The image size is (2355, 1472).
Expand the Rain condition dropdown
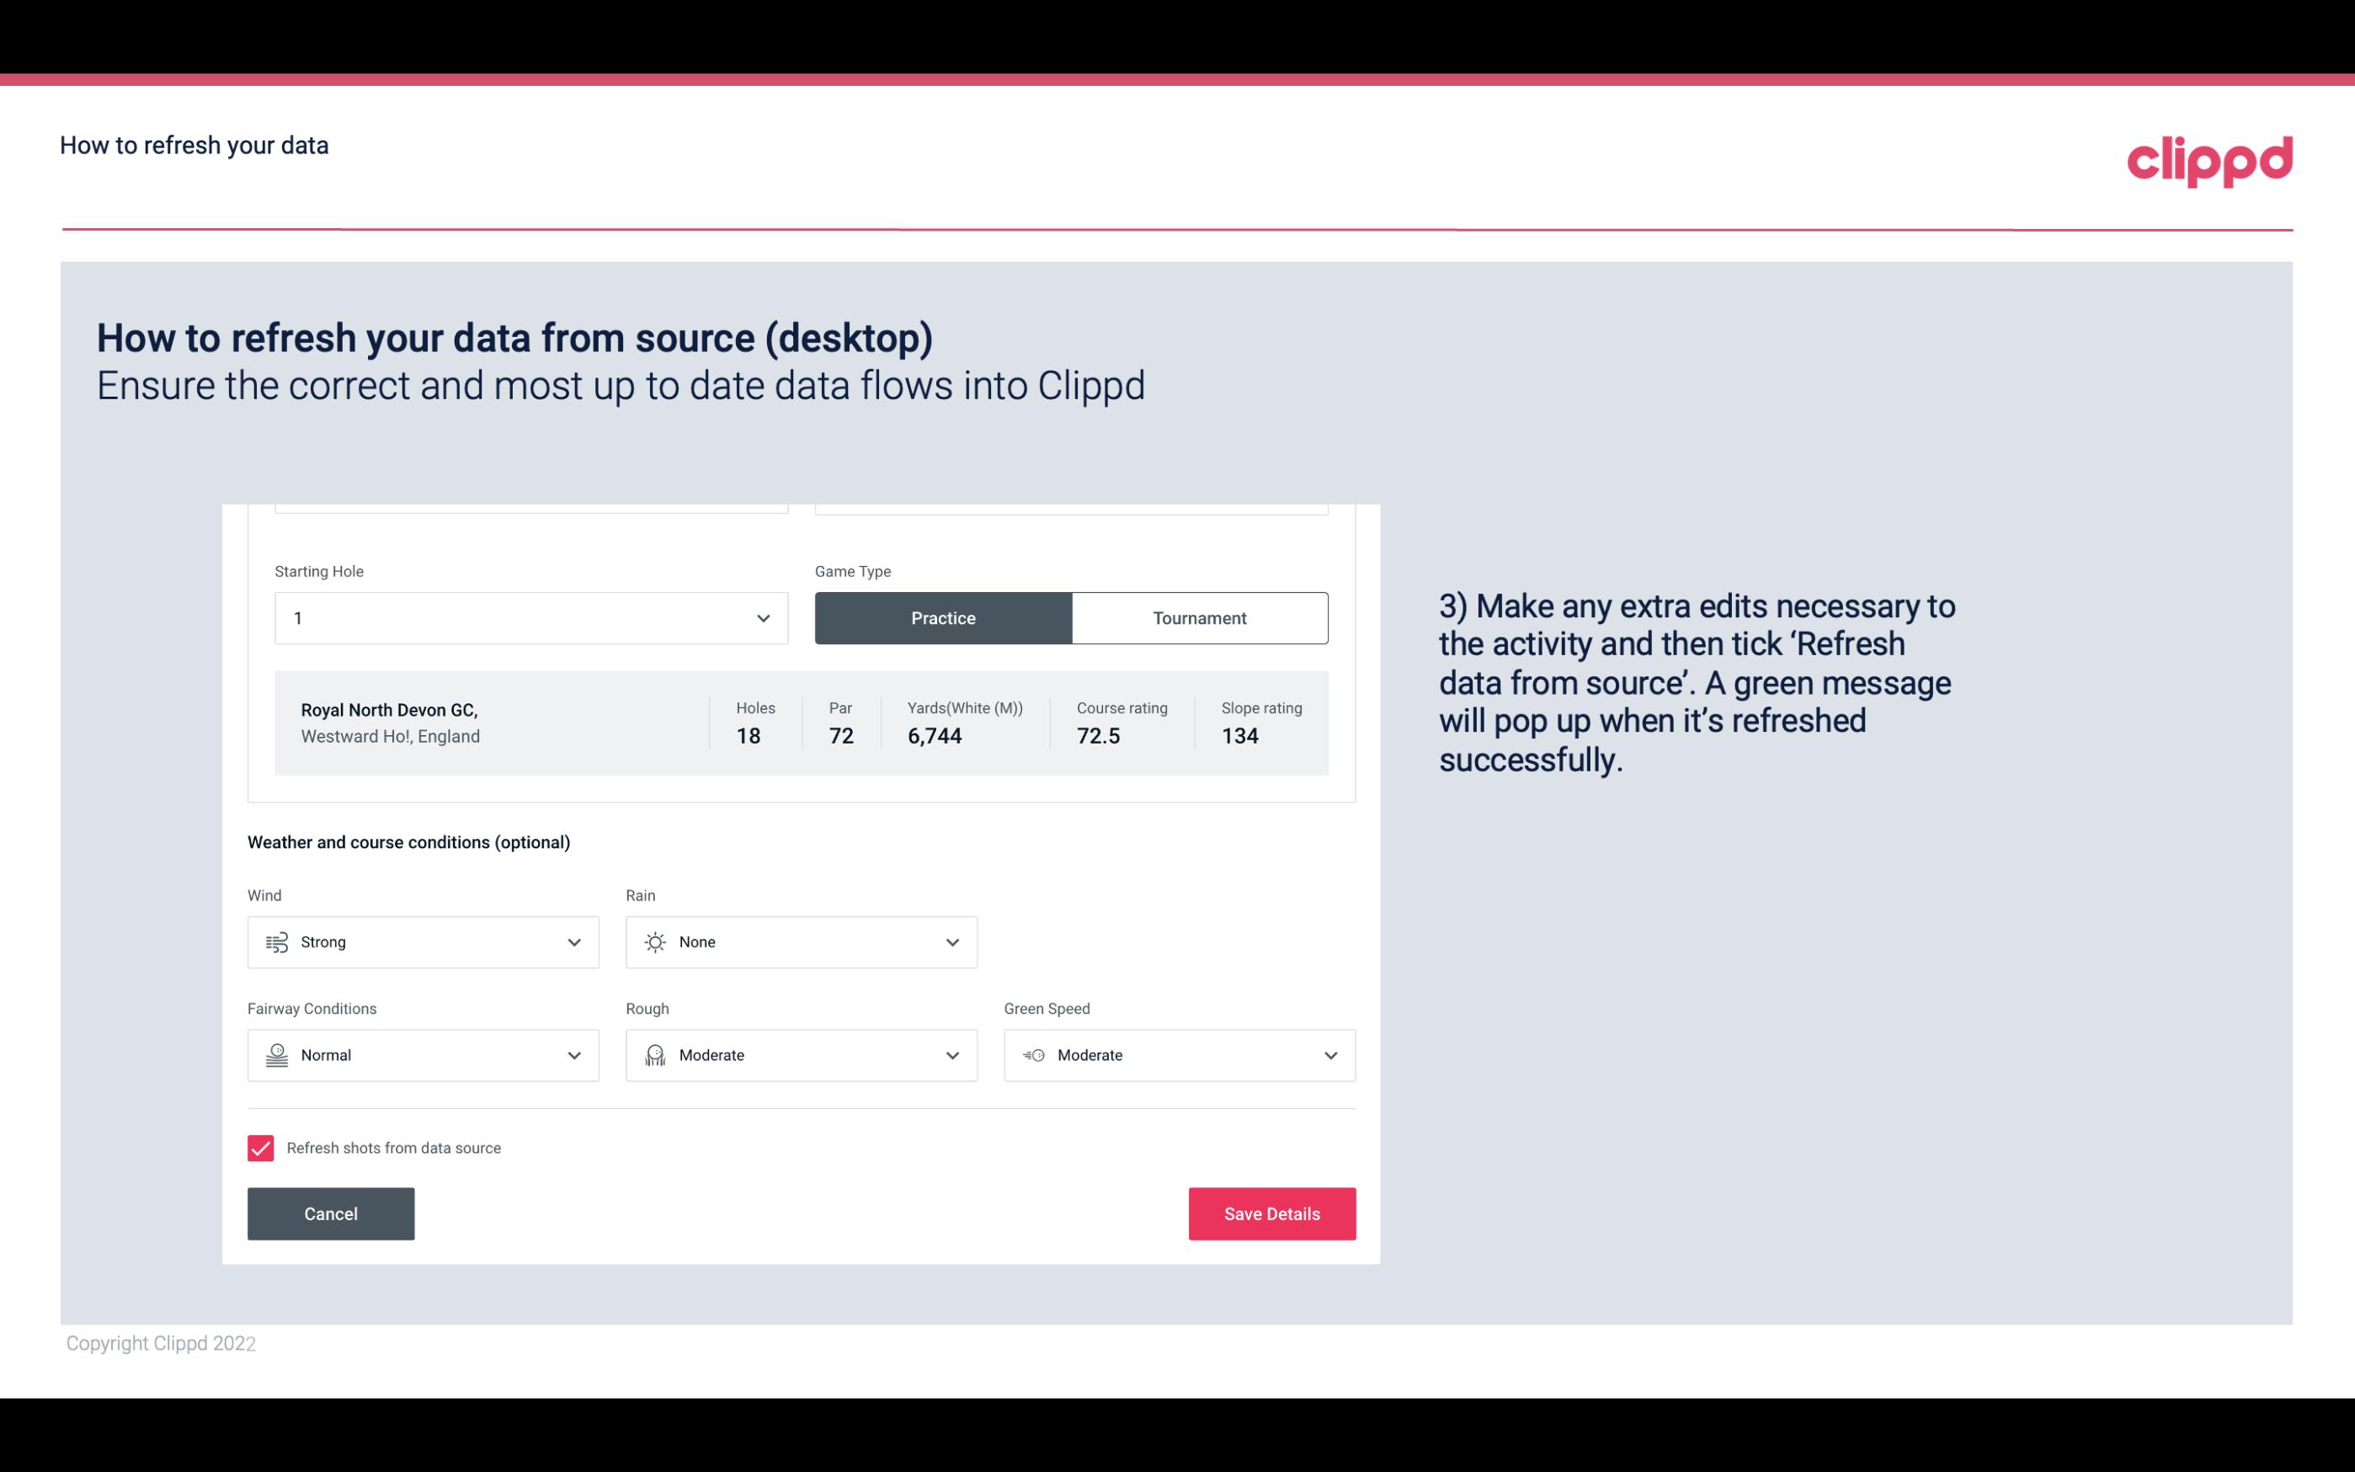pyautogui.click(x=951, y=941)
